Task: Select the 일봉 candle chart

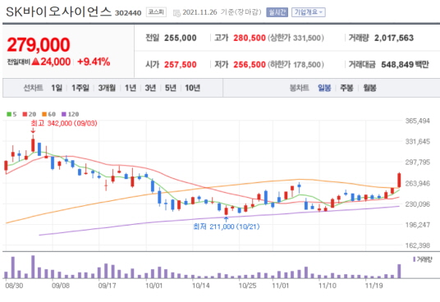Action: click(324, 88)
